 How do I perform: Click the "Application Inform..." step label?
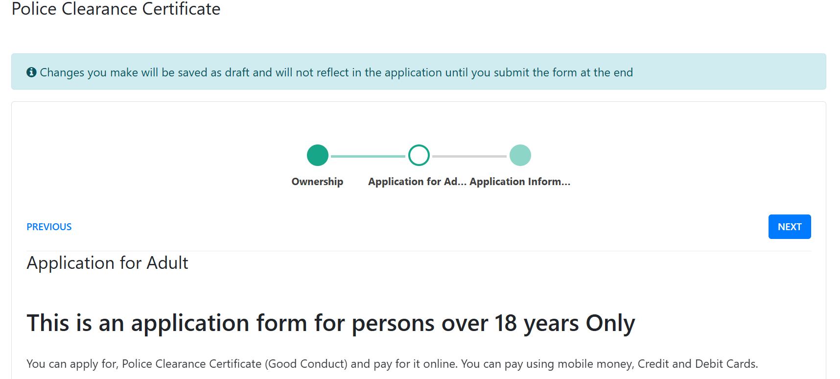click(519, 181)
